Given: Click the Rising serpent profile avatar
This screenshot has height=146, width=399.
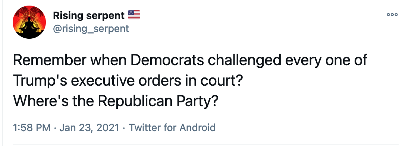Looking at the screenshot, I should (x=29, y=22).
